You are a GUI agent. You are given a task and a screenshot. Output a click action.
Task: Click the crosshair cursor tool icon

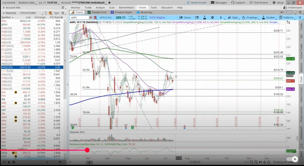tap(264, 162)
